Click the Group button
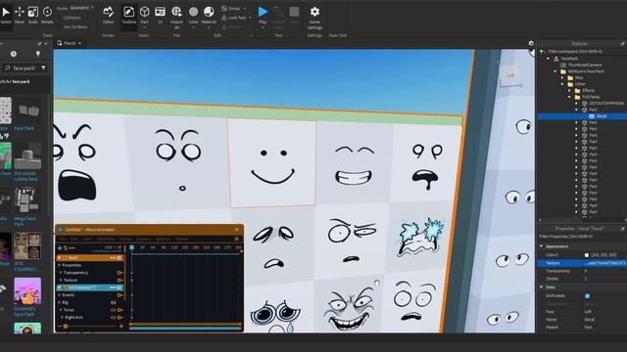 231,9
